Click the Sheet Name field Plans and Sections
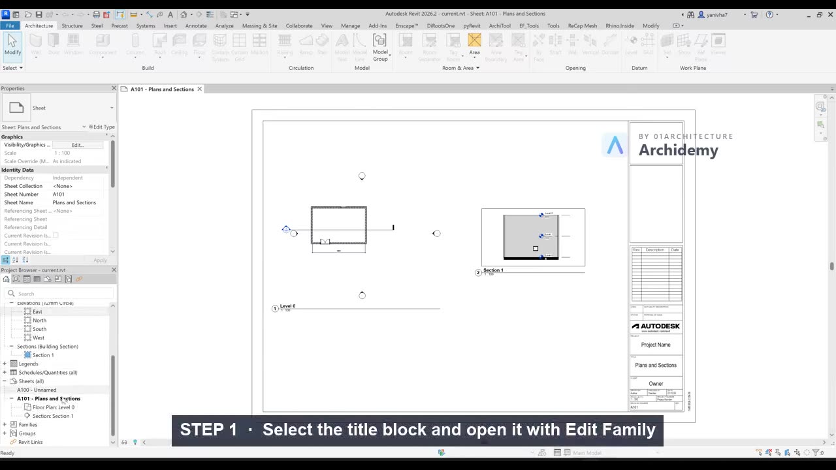The height and width of the screenshot is (470, 836). (82, 202)
